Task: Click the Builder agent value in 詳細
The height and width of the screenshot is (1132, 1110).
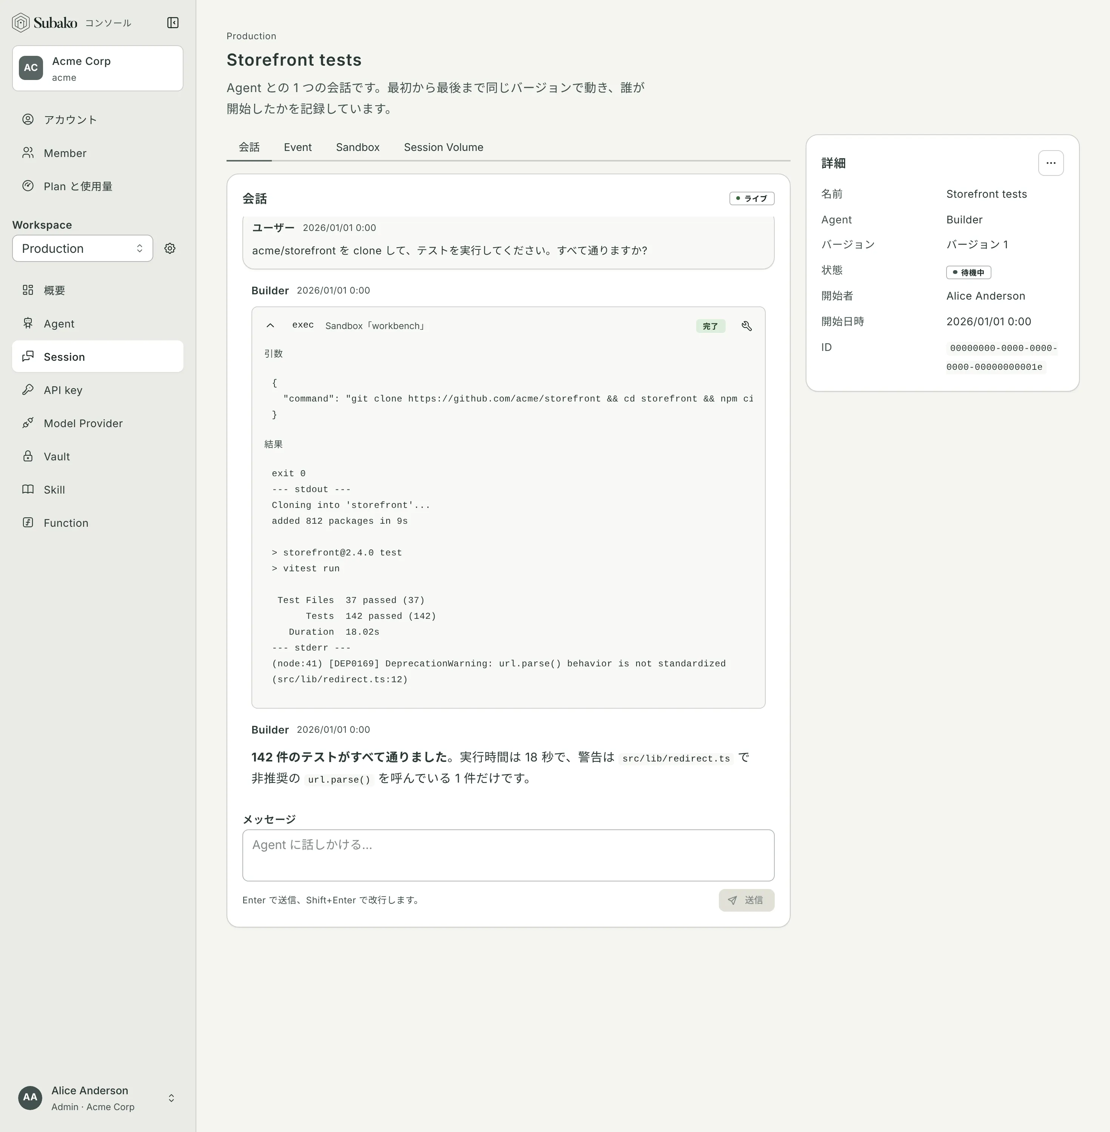Action: pyautogui.click(x=964, y=220)
